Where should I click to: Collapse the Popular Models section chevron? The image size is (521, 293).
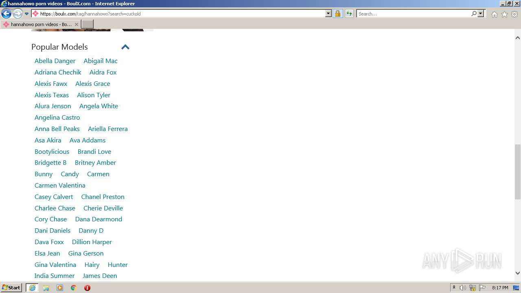[125, 47]
